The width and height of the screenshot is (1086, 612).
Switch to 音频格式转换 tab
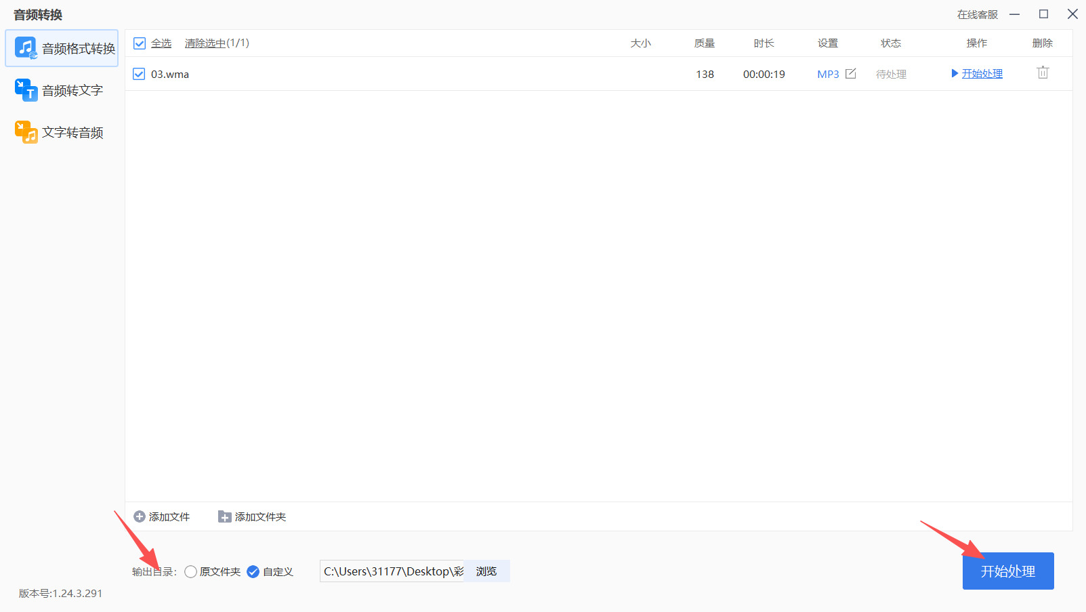pyautogui.click(x=62, y=48)
